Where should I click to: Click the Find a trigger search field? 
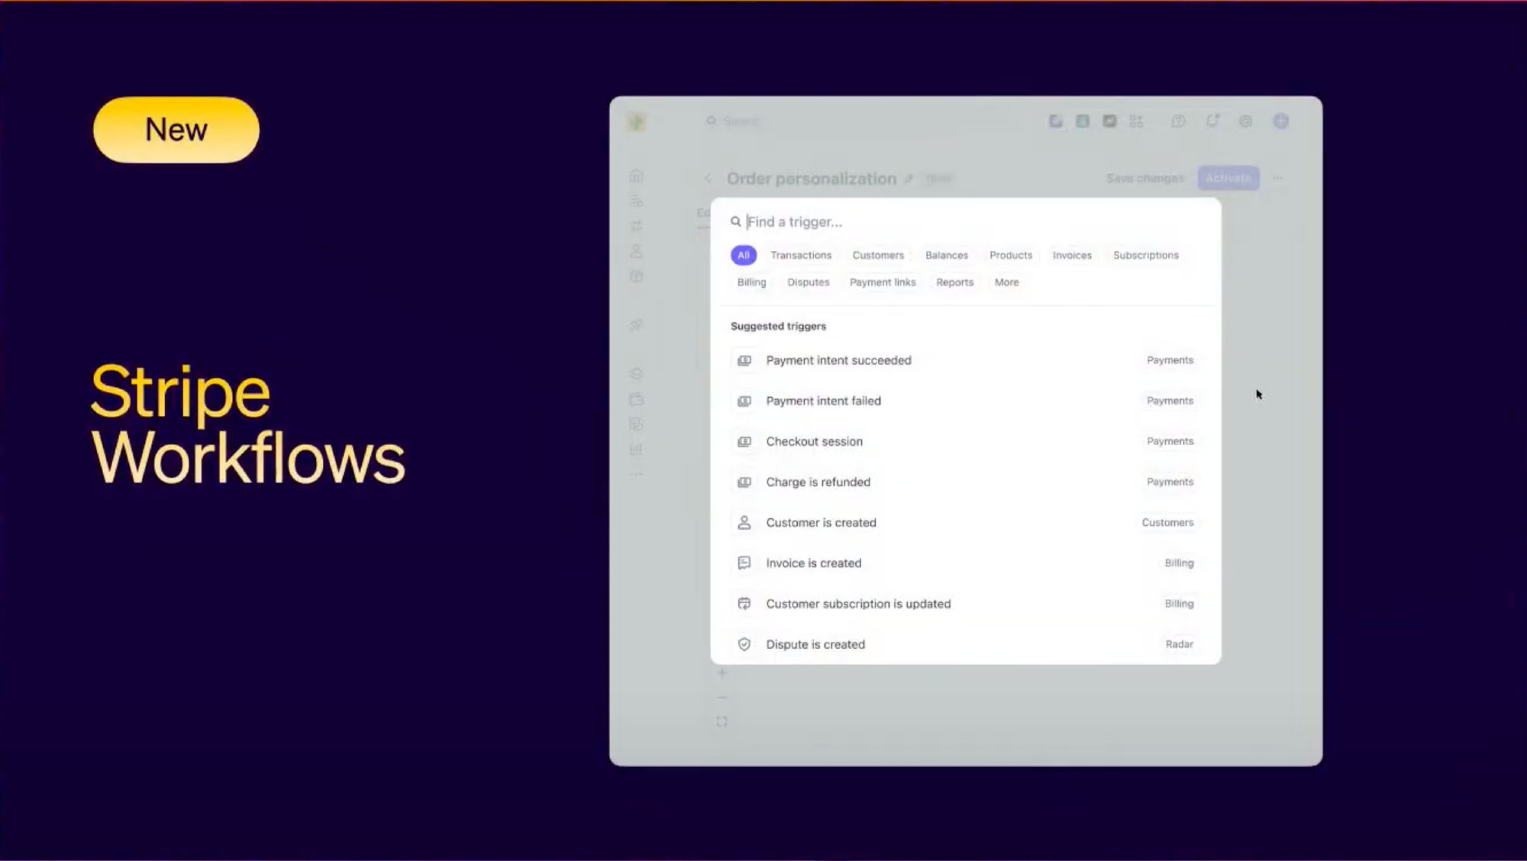tap(966, 222)
